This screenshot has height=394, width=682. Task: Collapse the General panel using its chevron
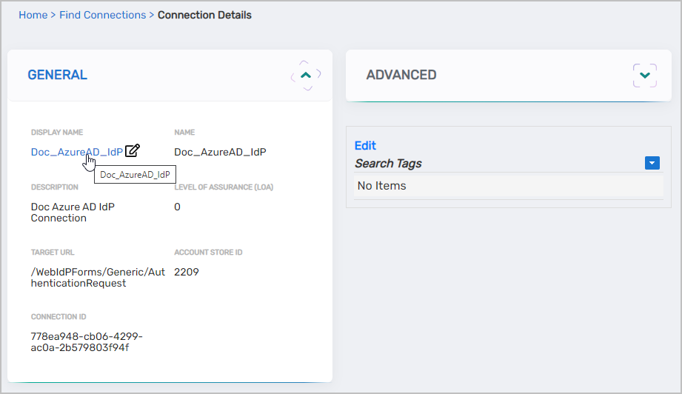point(306,75)
